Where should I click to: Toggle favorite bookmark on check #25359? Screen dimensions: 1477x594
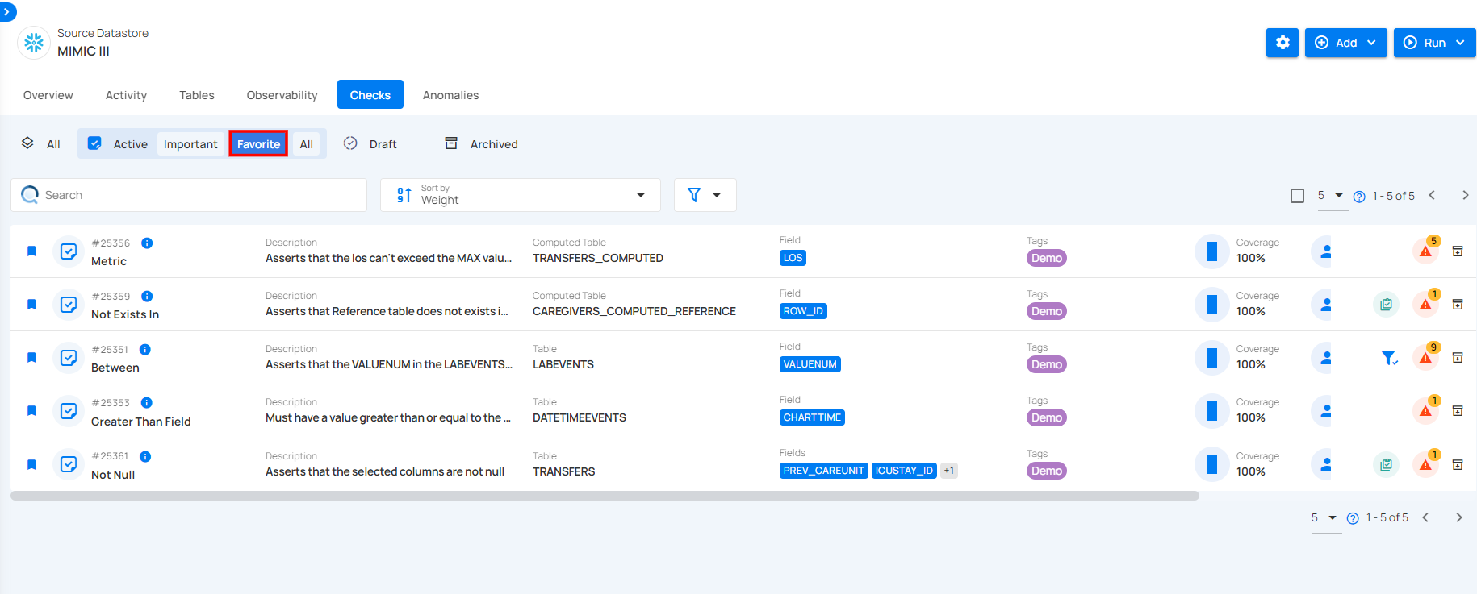[31, 304]
